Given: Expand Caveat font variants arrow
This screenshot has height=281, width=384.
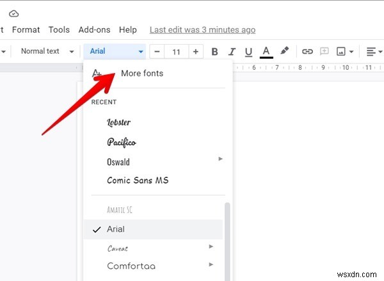Looking at the screenshot, I should [211, 246].
